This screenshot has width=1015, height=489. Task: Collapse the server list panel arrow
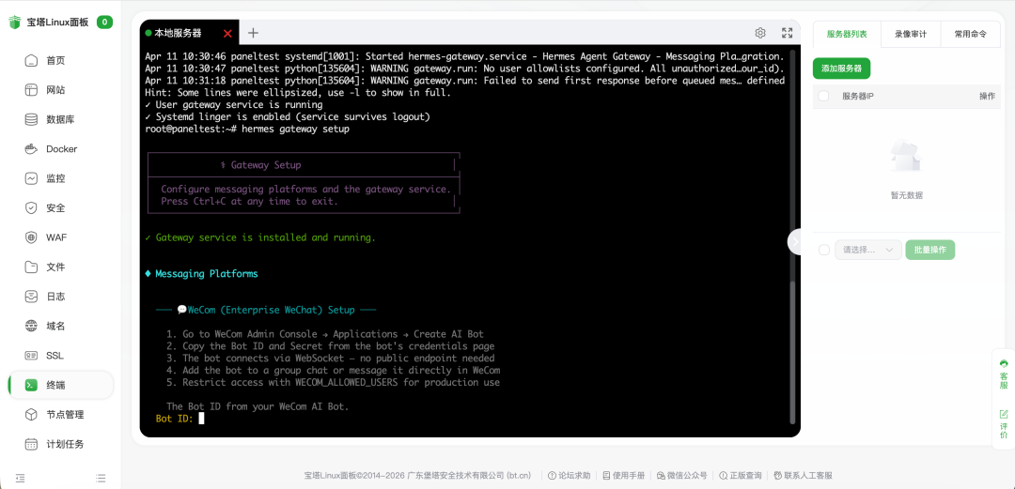pos(795,241)
